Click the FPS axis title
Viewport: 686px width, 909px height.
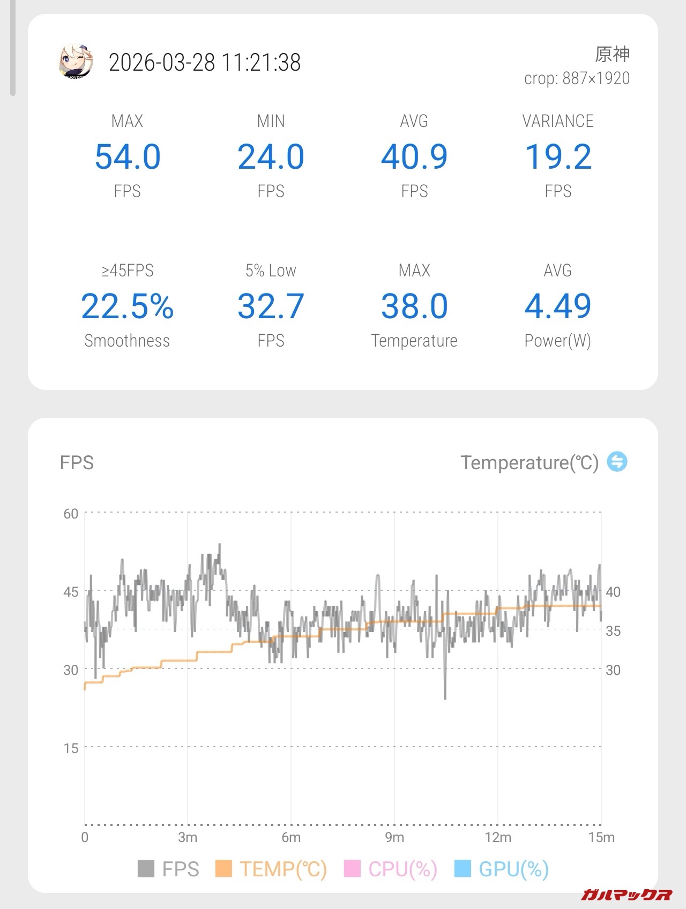(x=77, y=462)
